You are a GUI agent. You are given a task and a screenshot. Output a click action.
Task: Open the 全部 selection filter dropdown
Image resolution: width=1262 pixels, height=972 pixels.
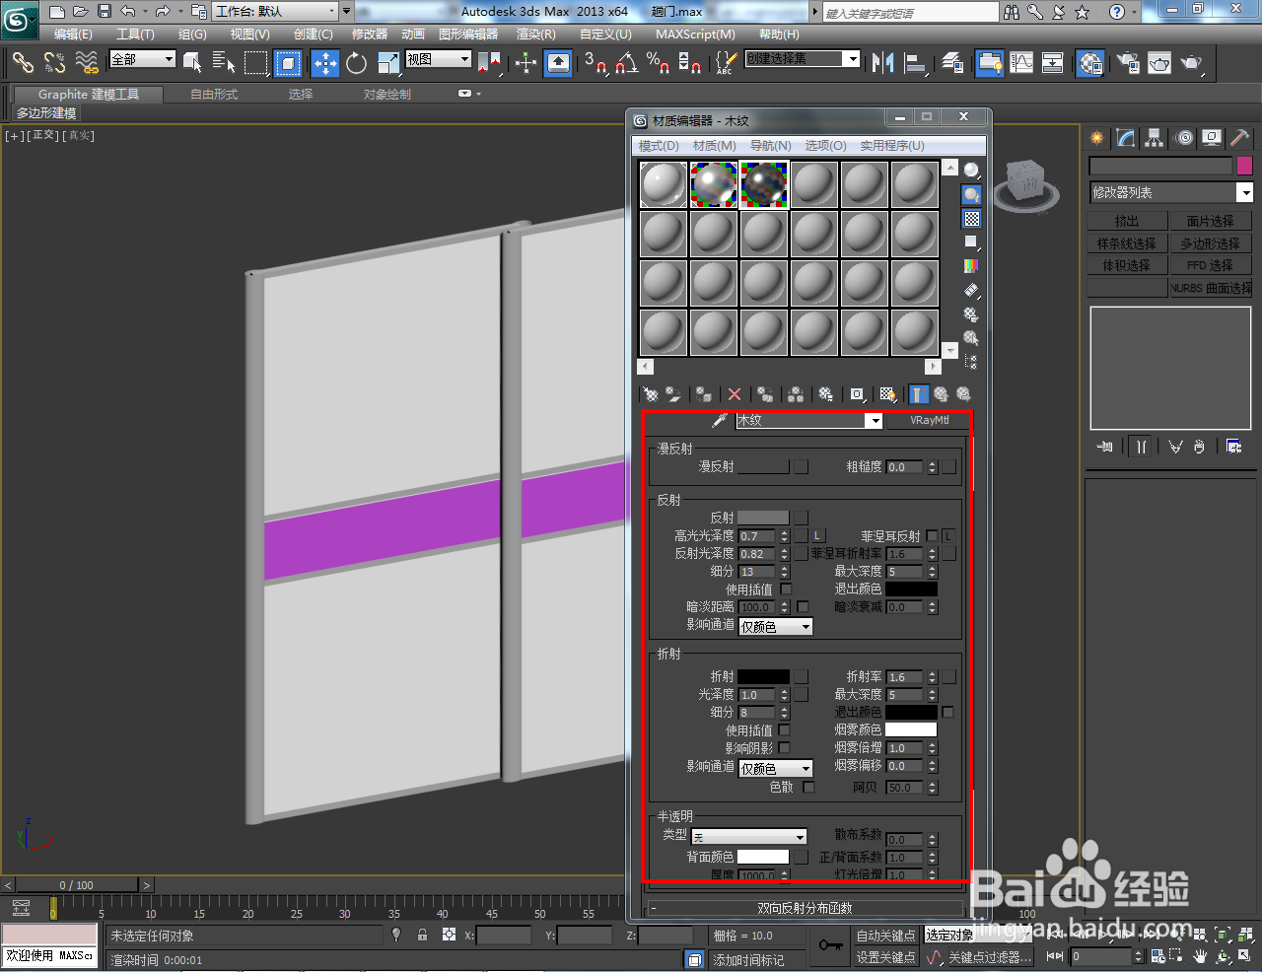(142, 59)
